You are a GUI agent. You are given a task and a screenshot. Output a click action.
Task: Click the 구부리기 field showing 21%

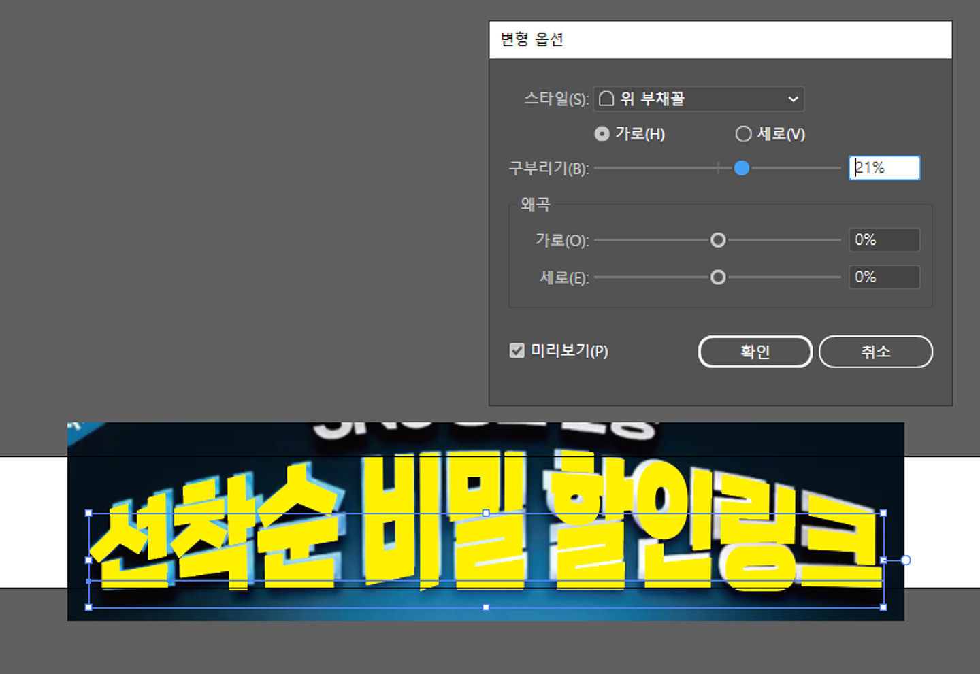coord(884,168)
